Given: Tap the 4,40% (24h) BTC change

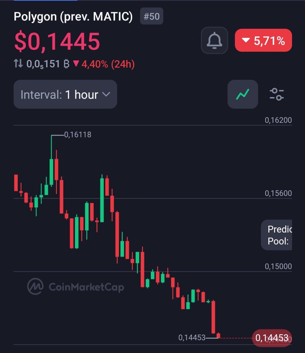Looking at the screenshot, I should [x=108, y=64].
